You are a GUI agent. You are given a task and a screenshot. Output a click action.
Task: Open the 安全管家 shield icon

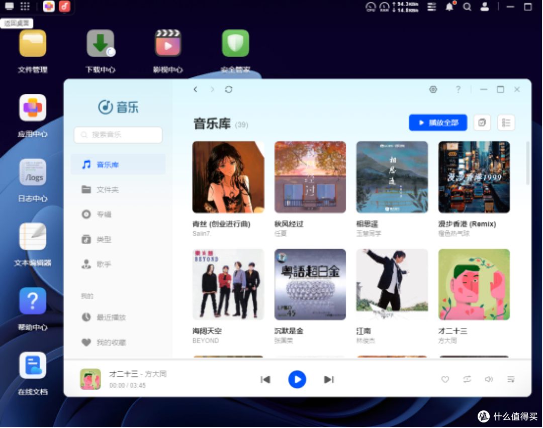(x=235, y=44)
